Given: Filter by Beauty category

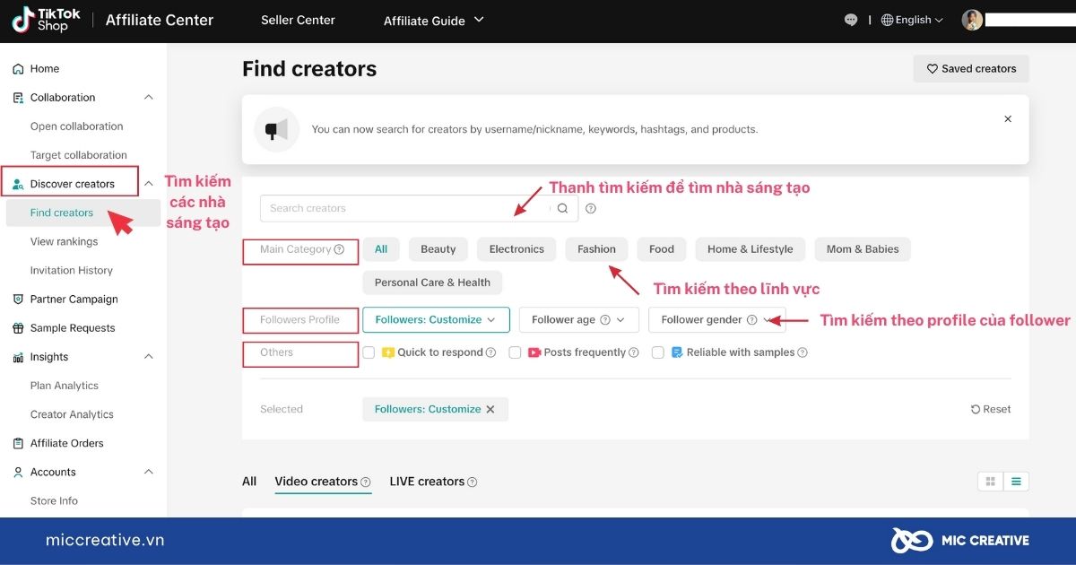Looking at the screenshot, I should pos(438,249).
